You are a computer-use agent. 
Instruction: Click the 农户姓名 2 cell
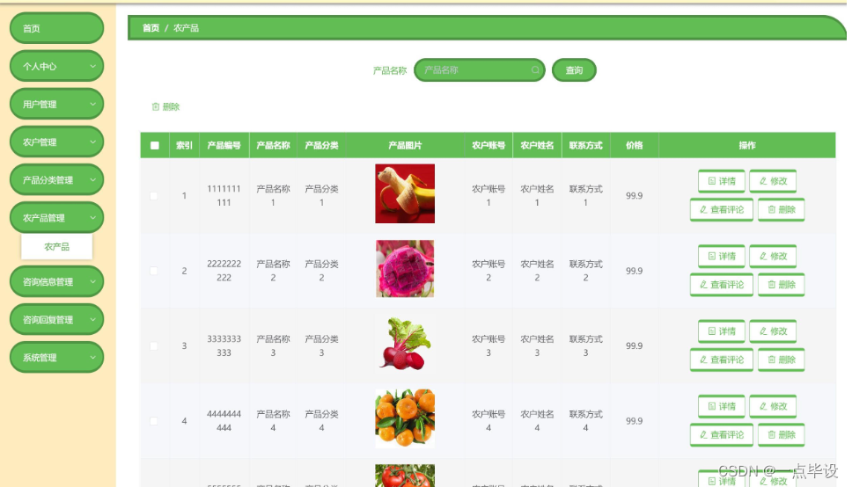pyautogui.click(x=537, y=271)
